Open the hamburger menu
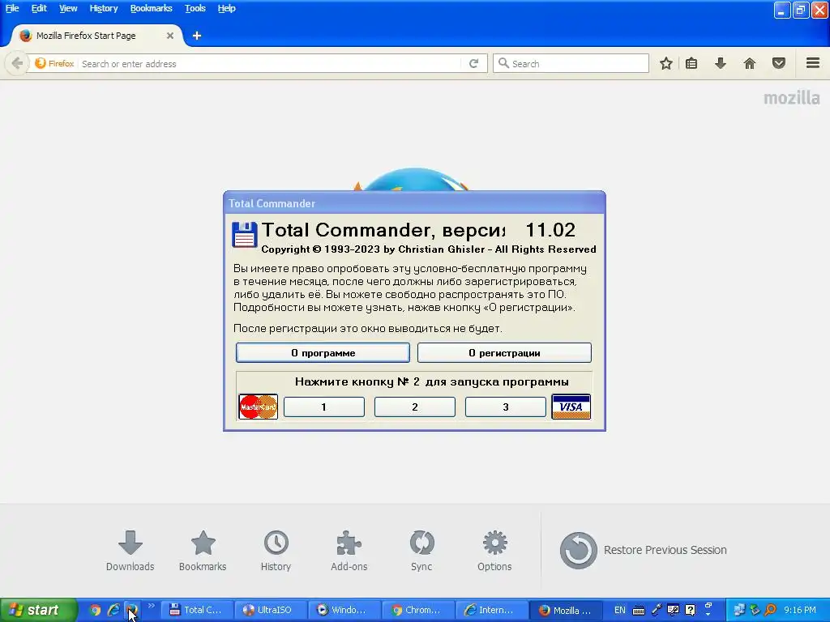The height and width of the screenshot is (622, 830). coord(813,63)
